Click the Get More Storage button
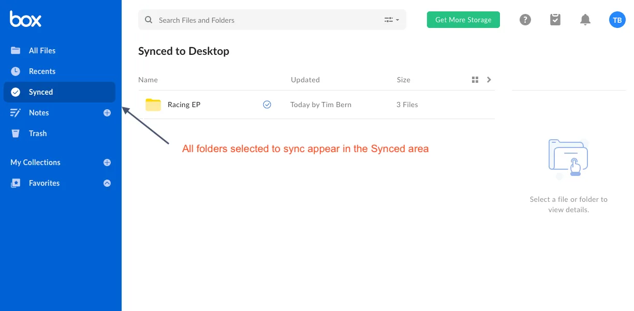634x311 pixels. [463, 19]
